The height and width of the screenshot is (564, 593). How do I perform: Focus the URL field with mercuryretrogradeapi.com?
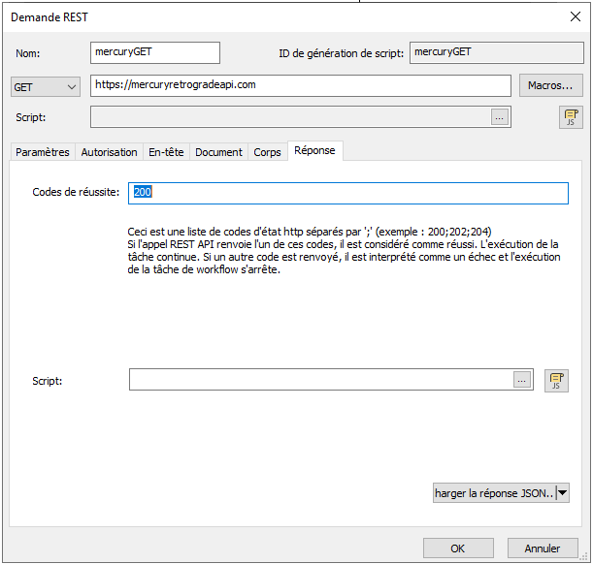300,85
